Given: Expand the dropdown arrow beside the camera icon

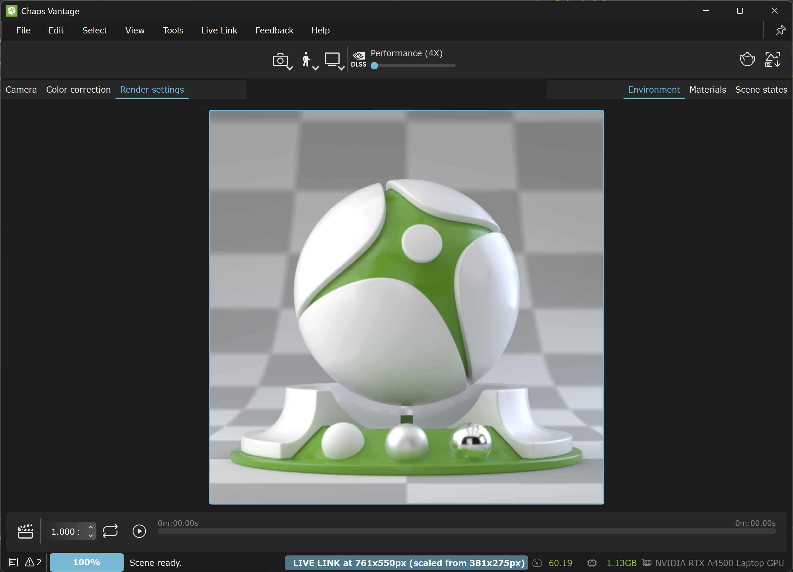Looking at the screenshot, I should [290, 68].
